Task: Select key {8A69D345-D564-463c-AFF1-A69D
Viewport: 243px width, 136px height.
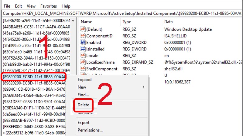Action: [x=34, y=96]
